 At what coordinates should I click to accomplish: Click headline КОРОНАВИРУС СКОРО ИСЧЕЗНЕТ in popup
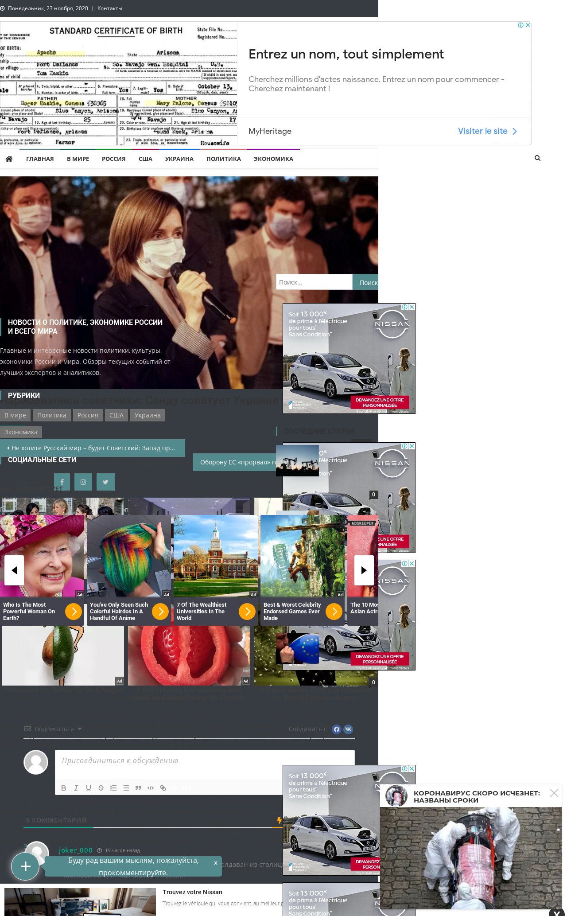point(477,796)
